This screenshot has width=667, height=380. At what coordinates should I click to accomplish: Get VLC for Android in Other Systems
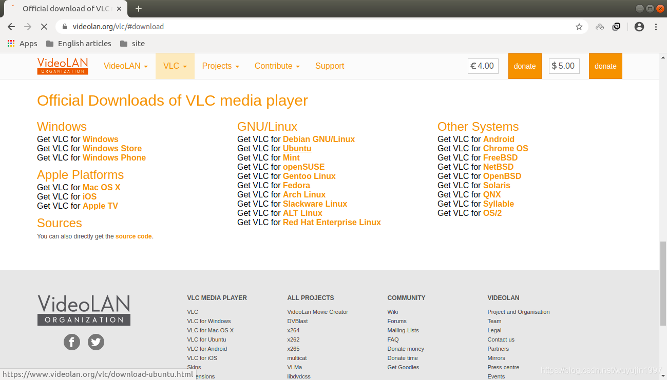(499, 139)
